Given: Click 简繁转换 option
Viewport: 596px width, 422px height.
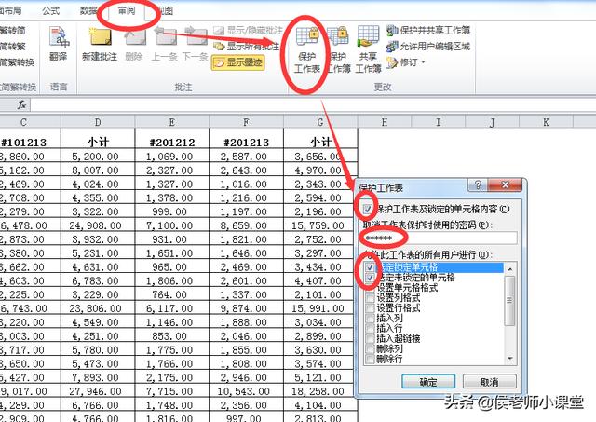Looking at the screenshot, I should tap(18, 62).
